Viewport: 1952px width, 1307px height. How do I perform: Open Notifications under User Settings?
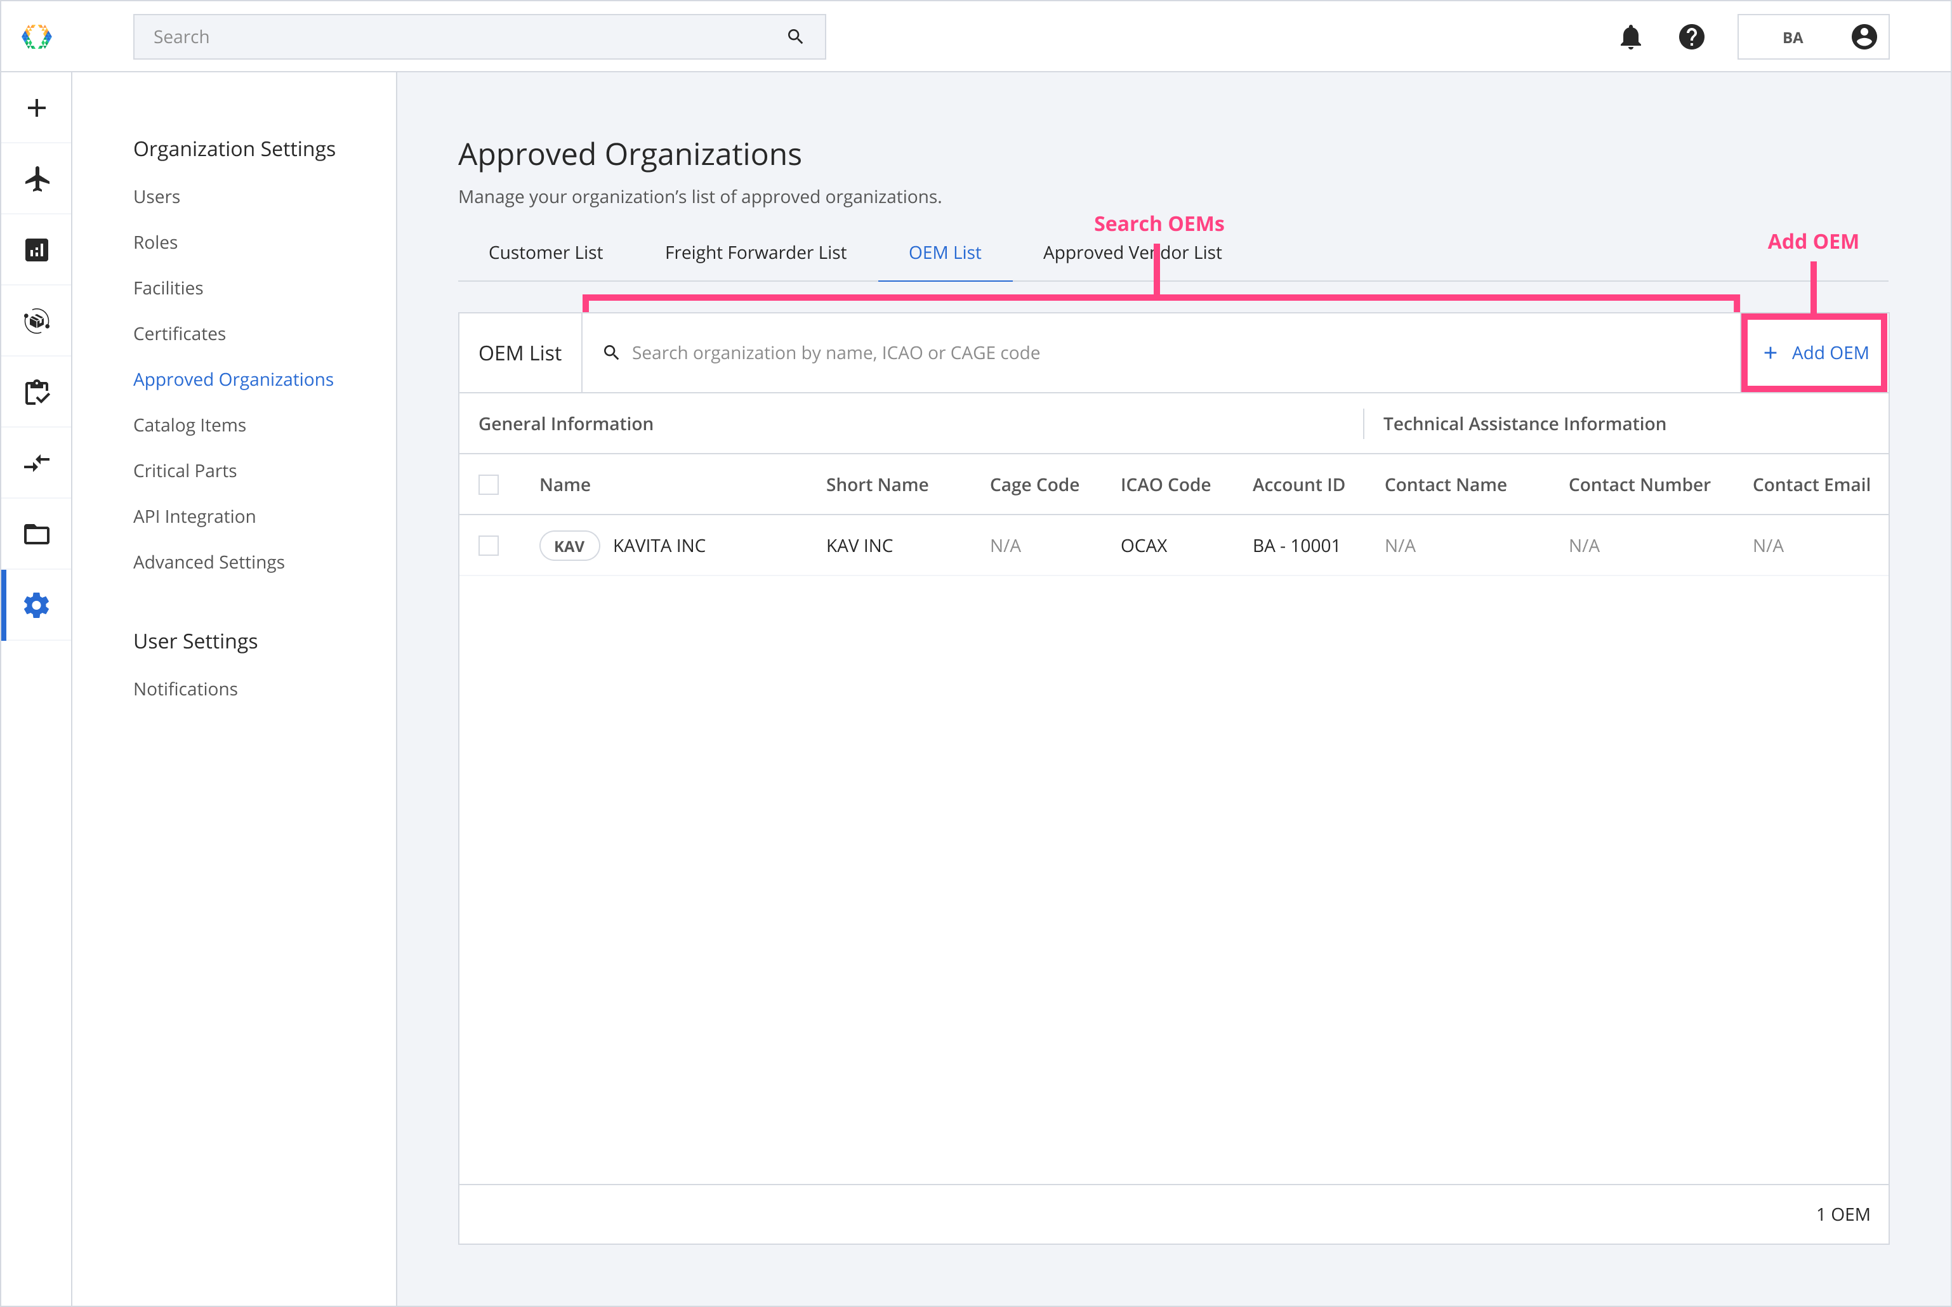185,689
